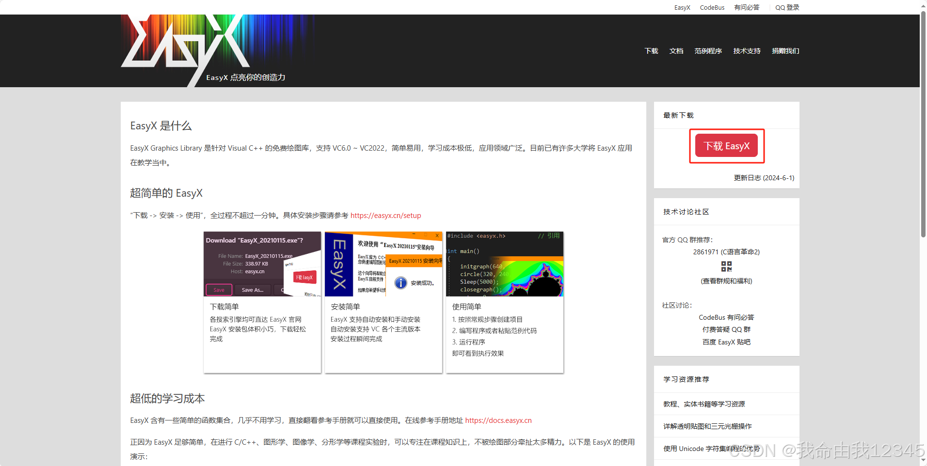Open 使用 Unicode 字符集编程的优势 article
Viewport: 927px width, 466px height.
tap(711, 449)
